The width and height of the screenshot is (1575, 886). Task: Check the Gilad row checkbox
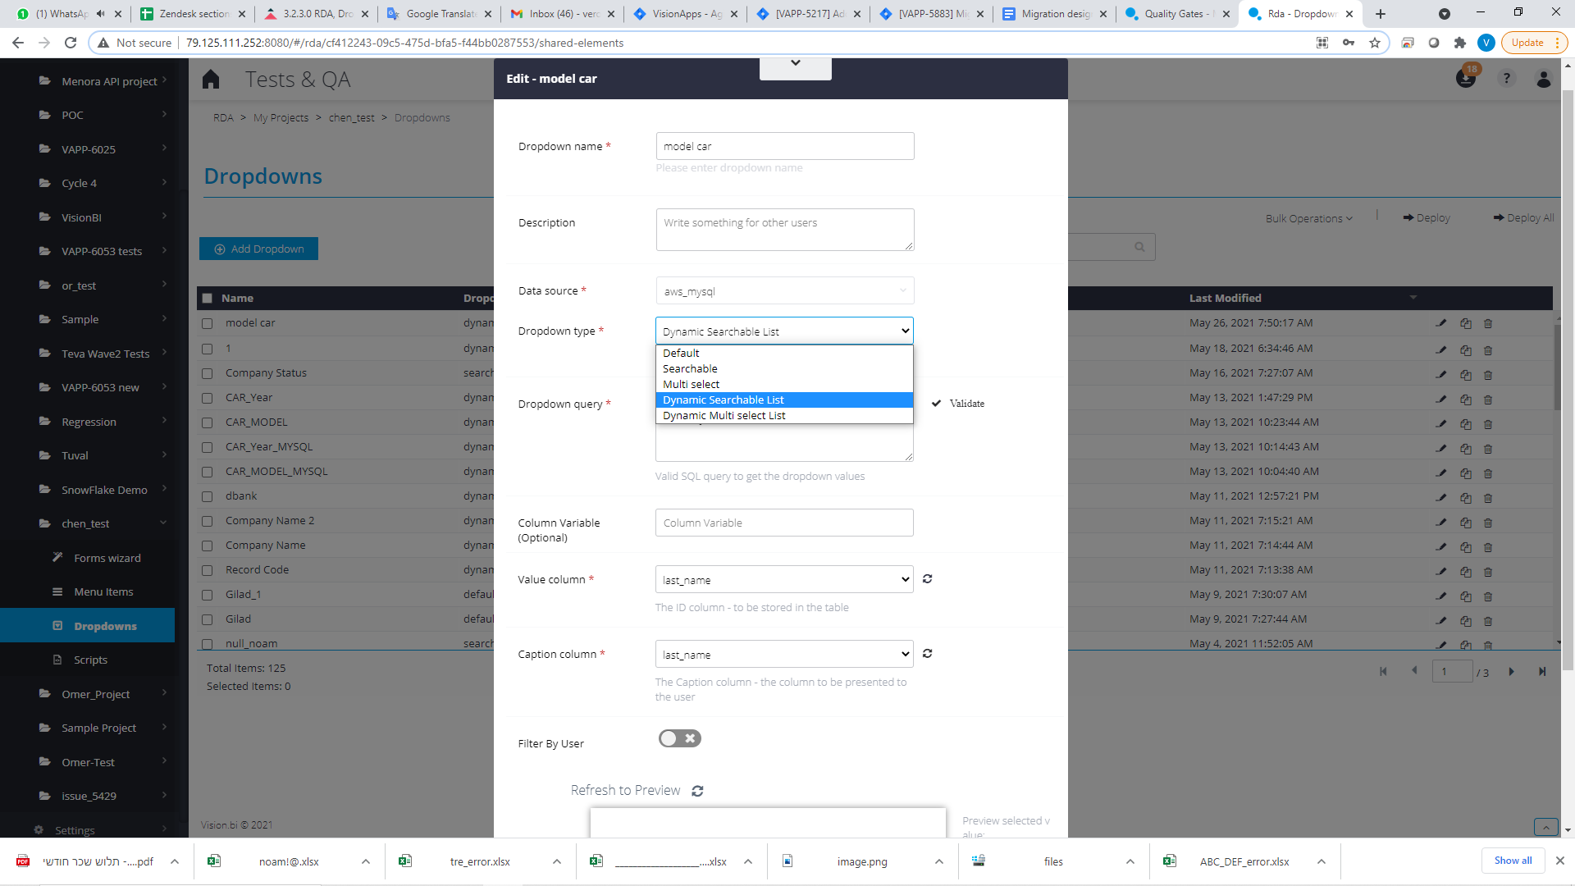point(208,620)
